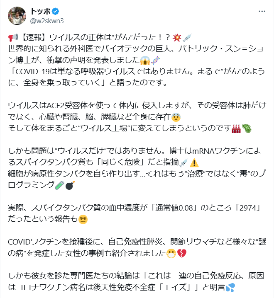Click the masked face emoji
The height and width of the screenshot is (298, 274).
[171, 252]
